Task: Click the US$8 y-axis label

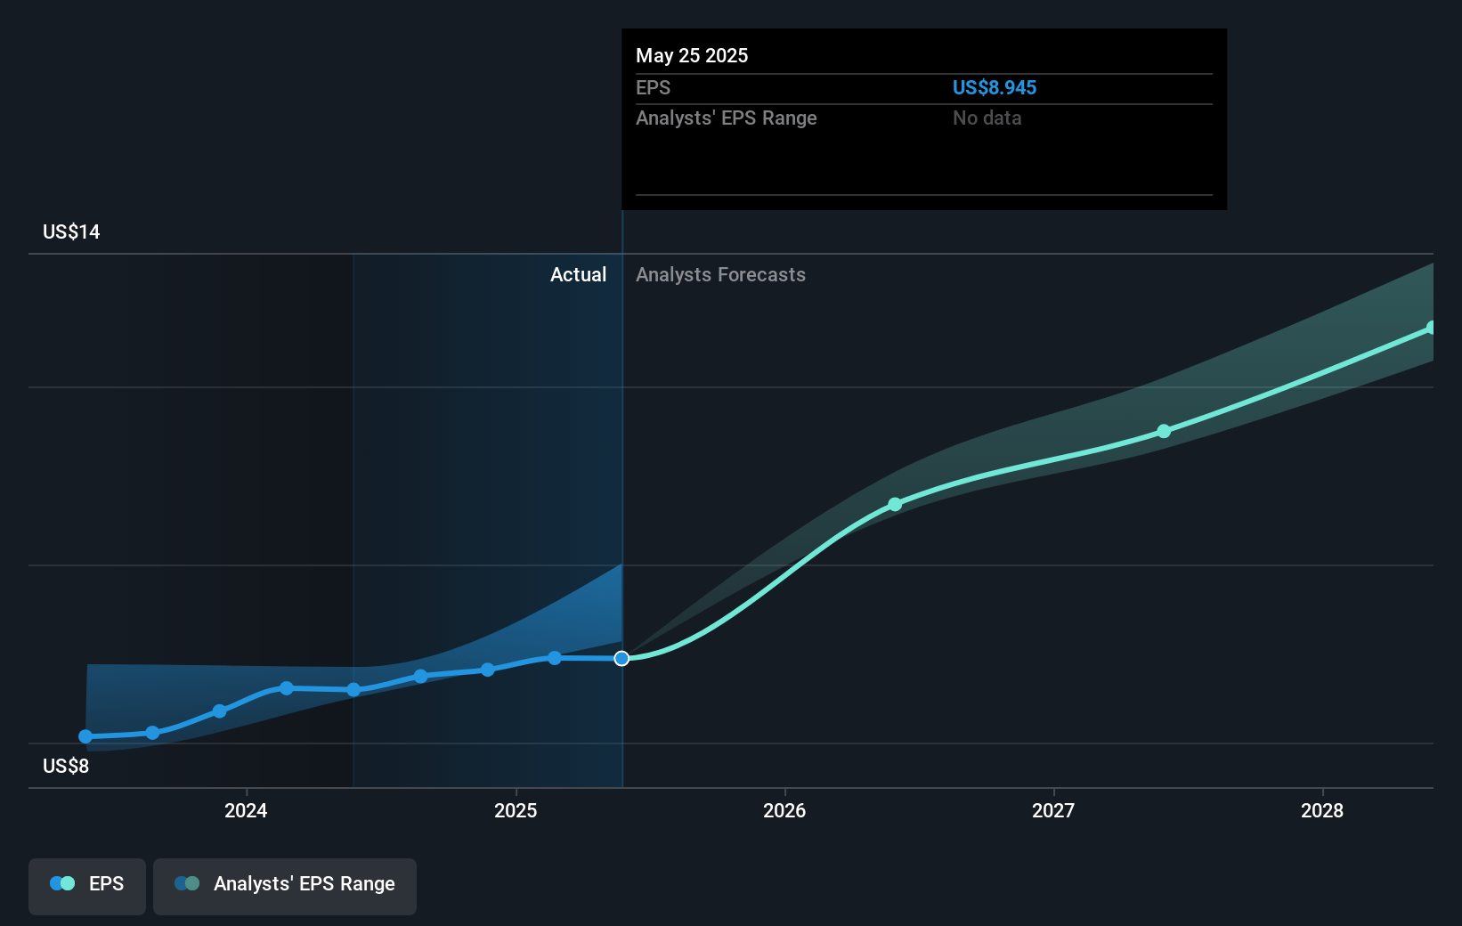Action: 66,767
